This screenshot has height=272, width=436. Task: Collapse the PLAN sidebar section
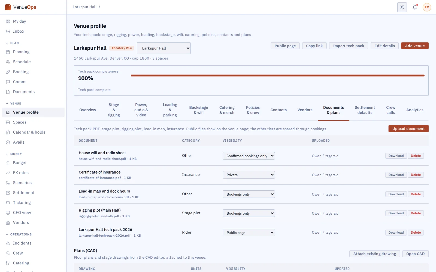[12, 43]
